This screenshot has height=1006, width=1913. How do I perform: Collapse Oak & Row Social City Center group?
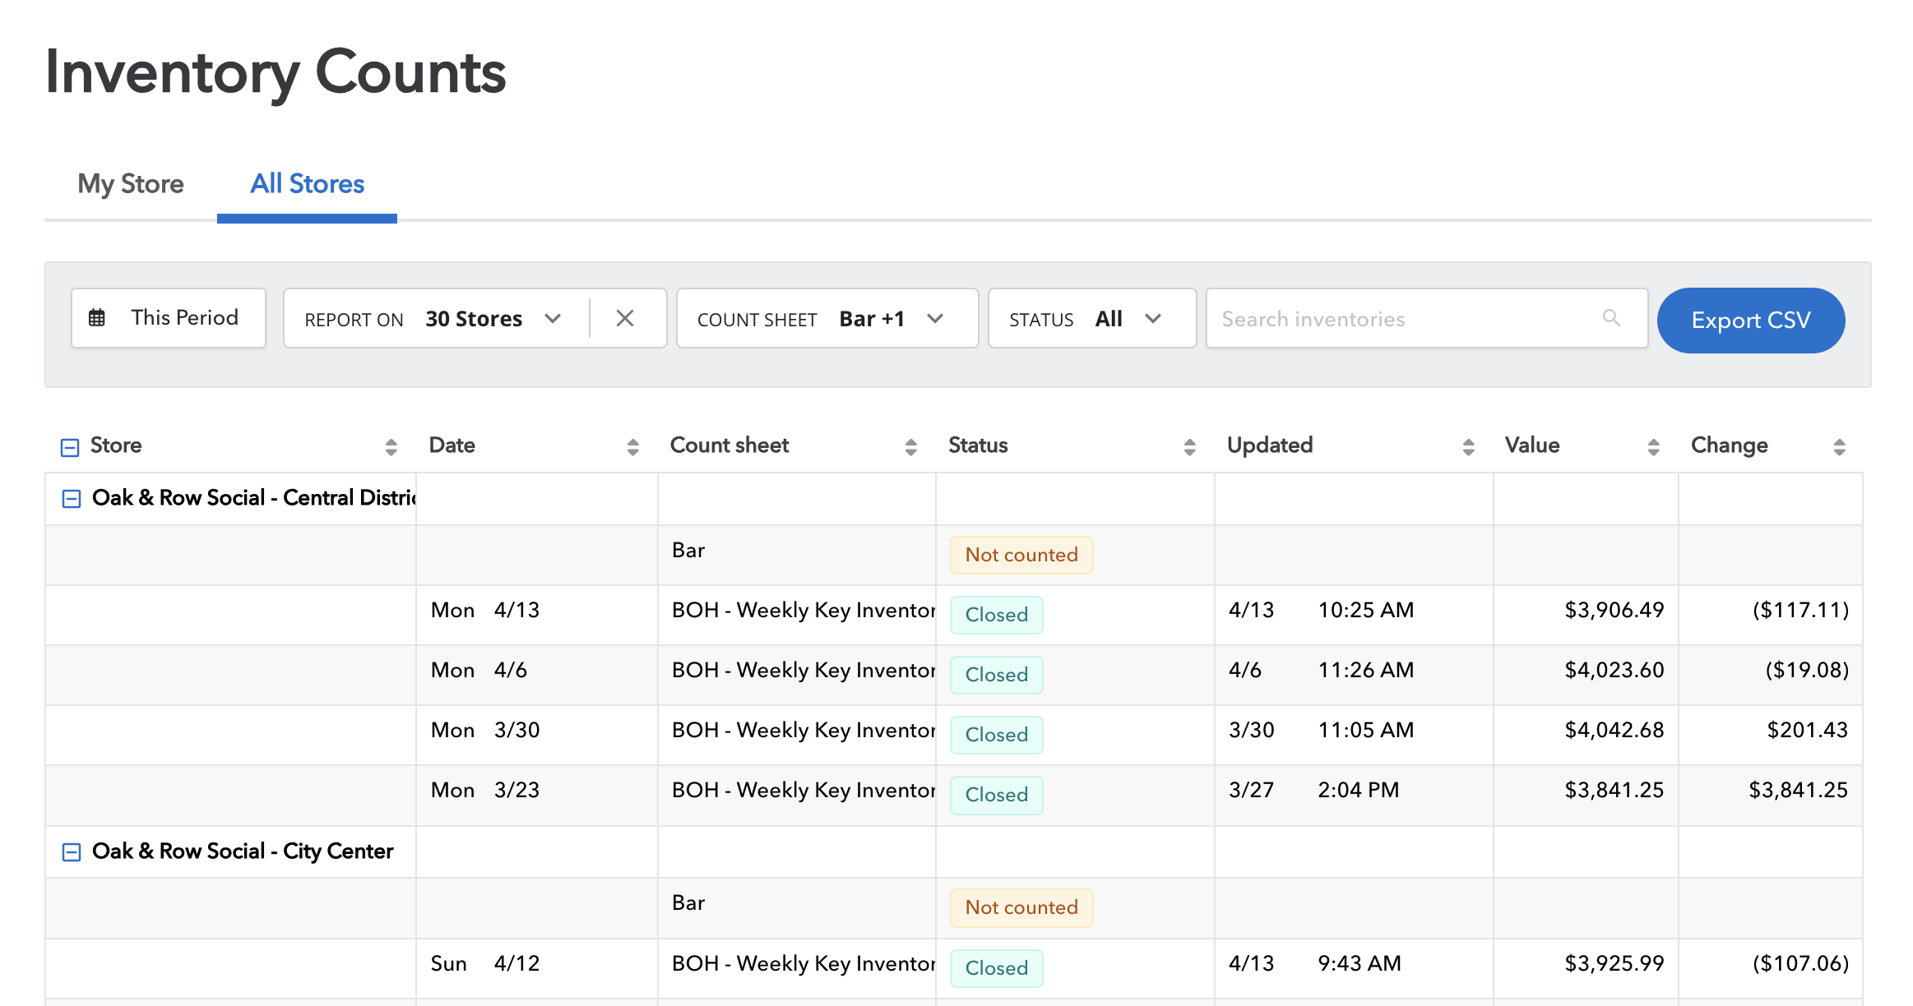tap(72, 852)
